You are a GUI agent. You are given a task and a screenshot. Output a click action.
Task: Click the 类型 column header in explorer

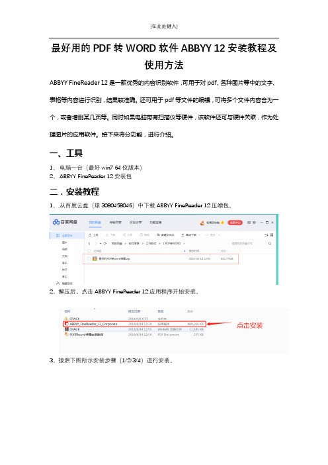[x=161, y=311]
